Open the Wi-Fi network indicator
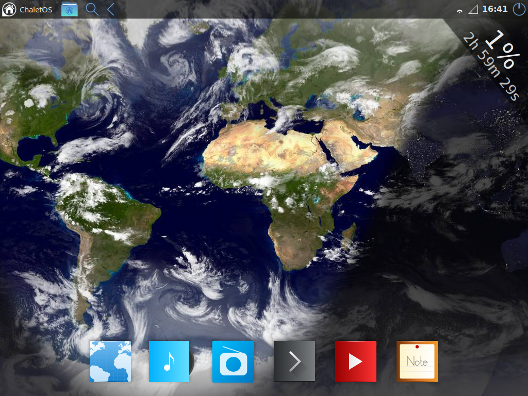Image resolution: width=528 pixels, height=396 pixels. coord(459,11)
